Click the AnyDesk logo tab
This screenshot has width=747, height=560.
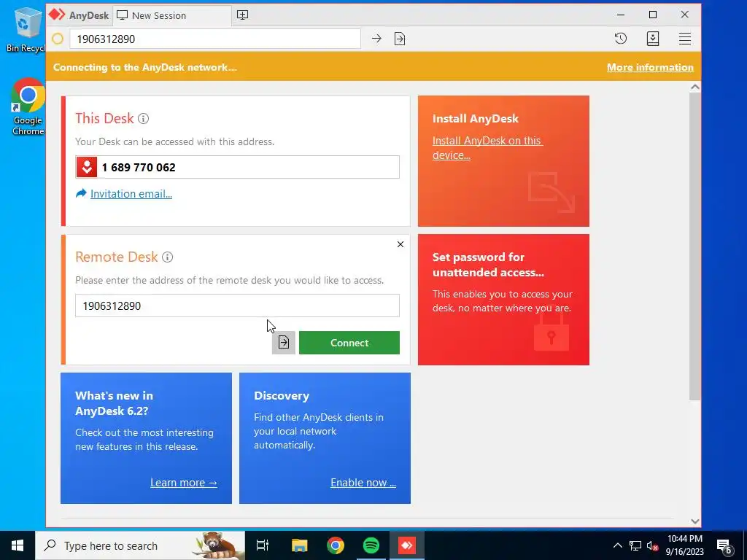pos(79,15)
